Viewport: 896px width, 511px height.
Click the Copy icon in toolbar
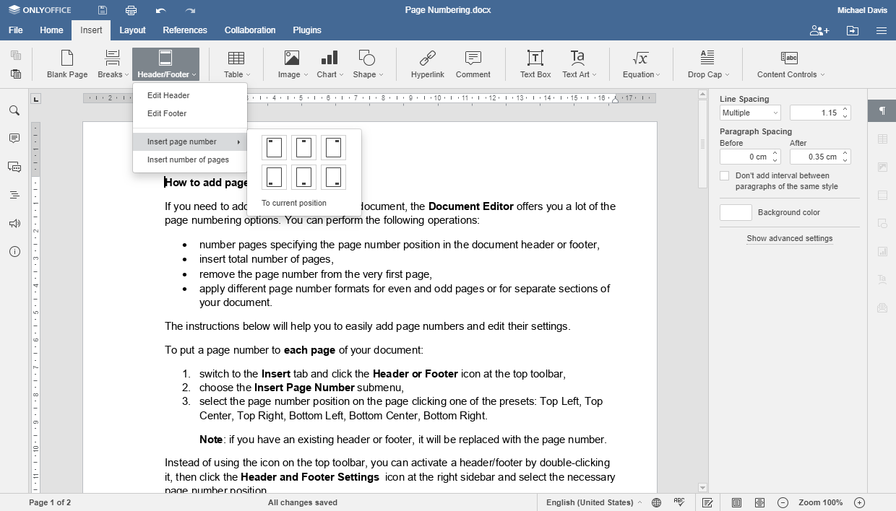16,56
